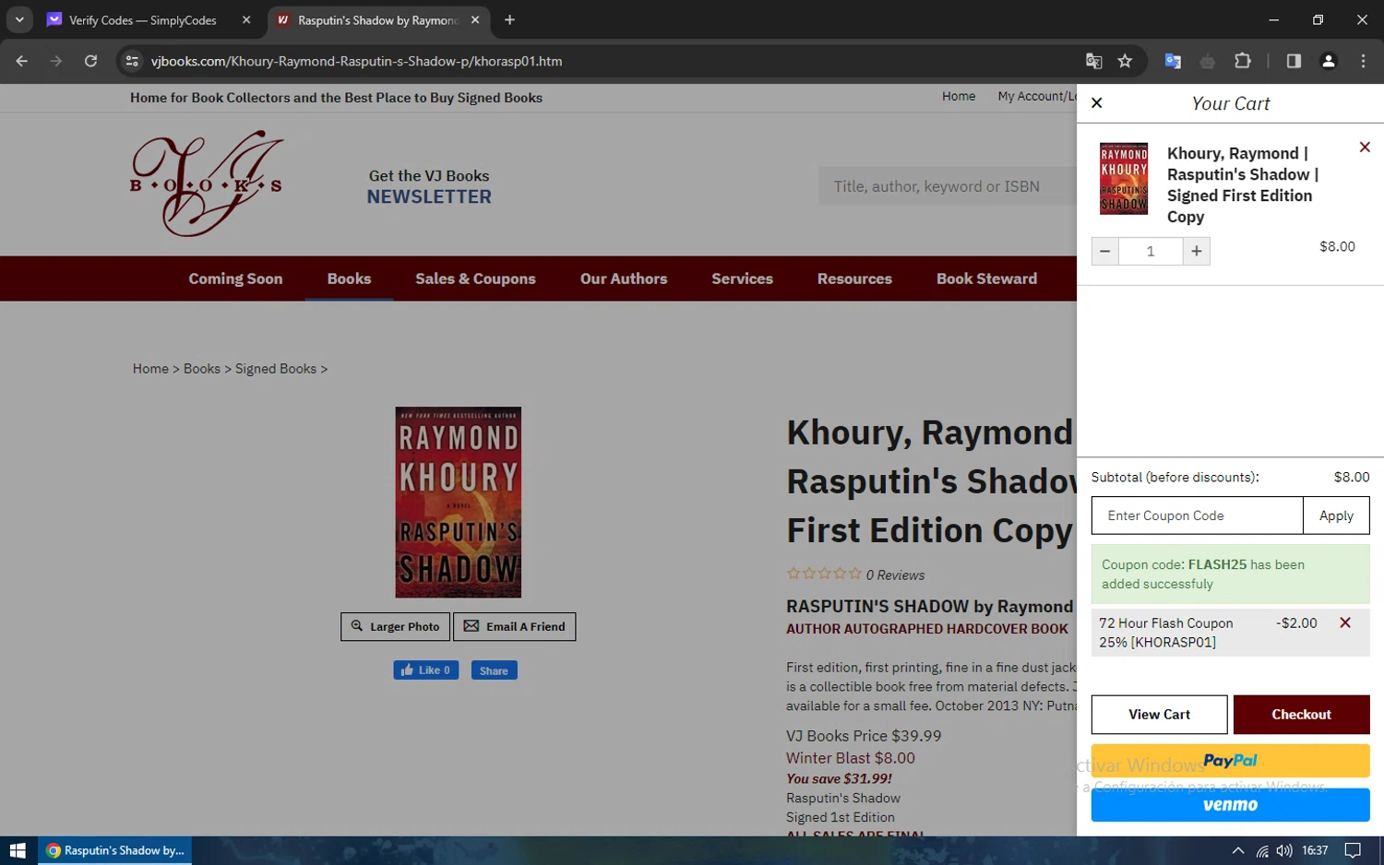This screenshot has width=1384, height=865.
Task: Click the top Home link
Action: [x=959, y=96]
